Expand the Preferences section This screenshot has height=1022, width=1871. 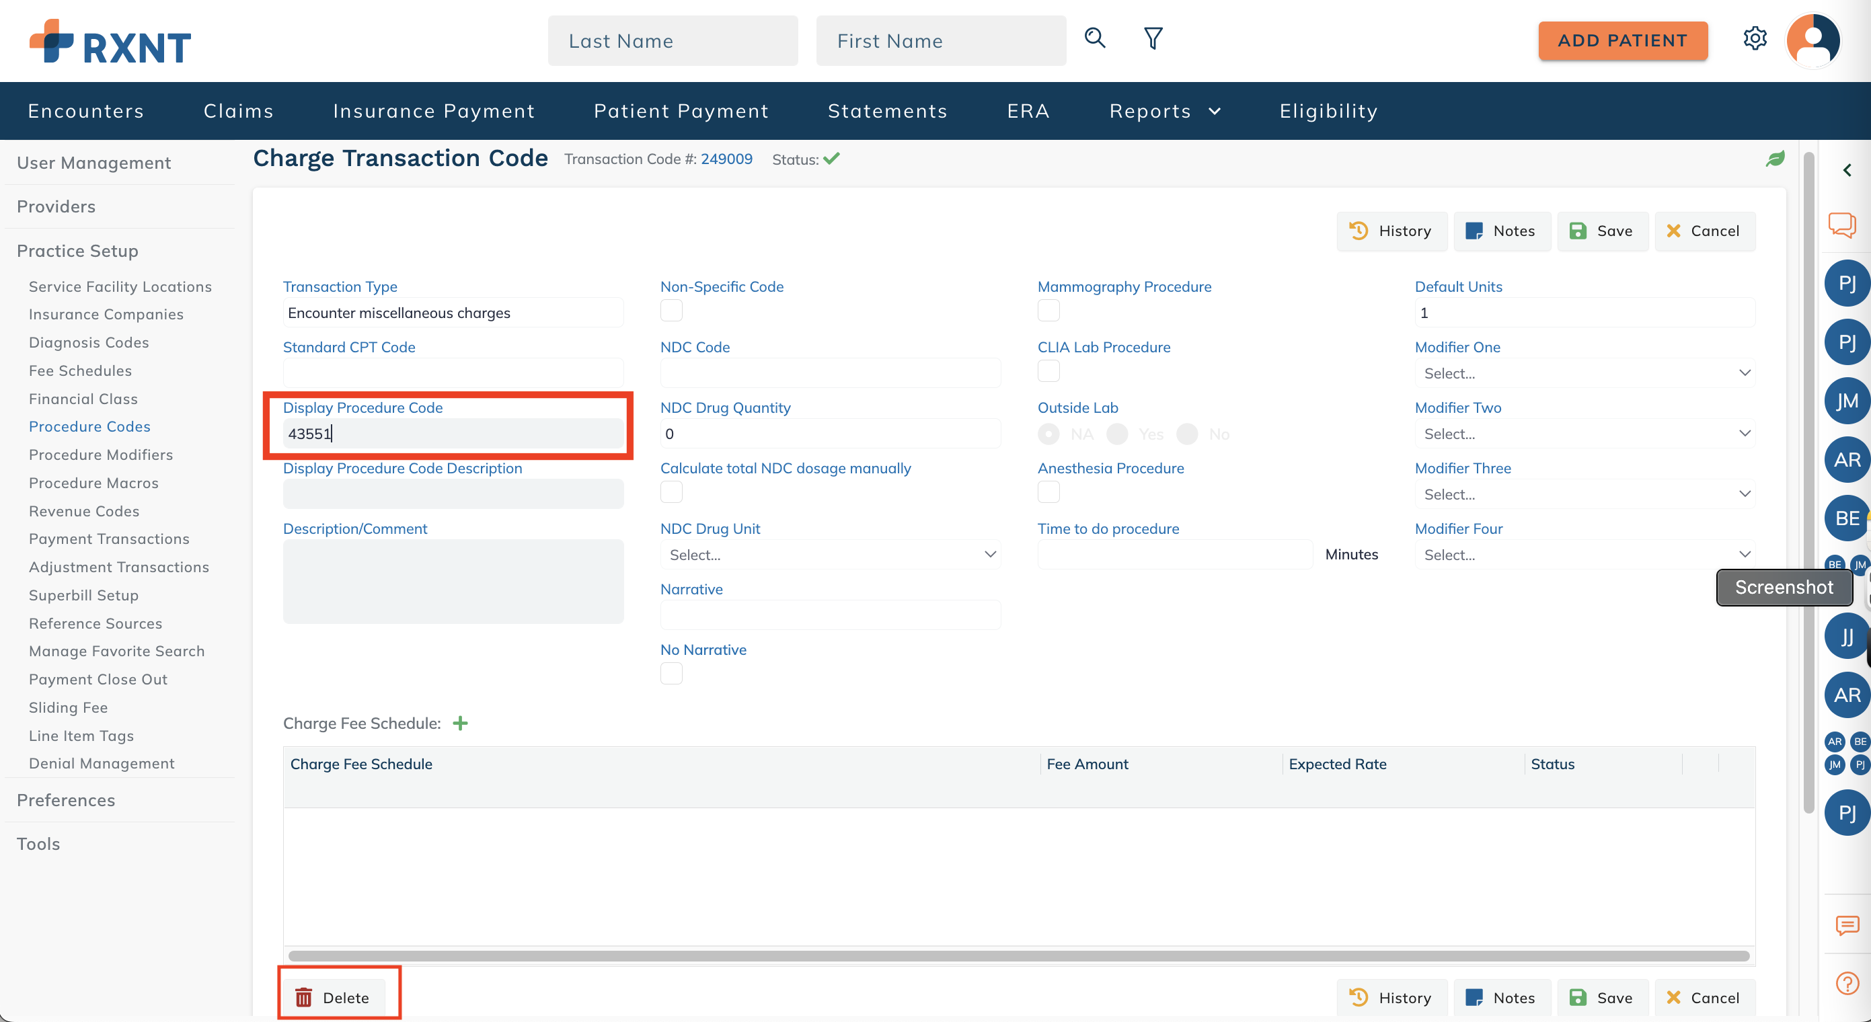tap(65, 799)
